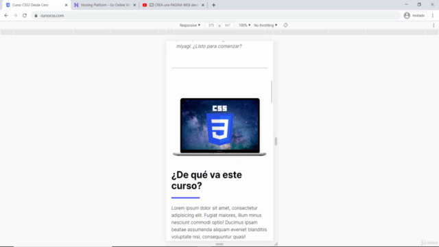The width and height of the screenshot is (439, 247).
Task: Click the heading ¿De qué va este curso?
Action: pos(206,180)
